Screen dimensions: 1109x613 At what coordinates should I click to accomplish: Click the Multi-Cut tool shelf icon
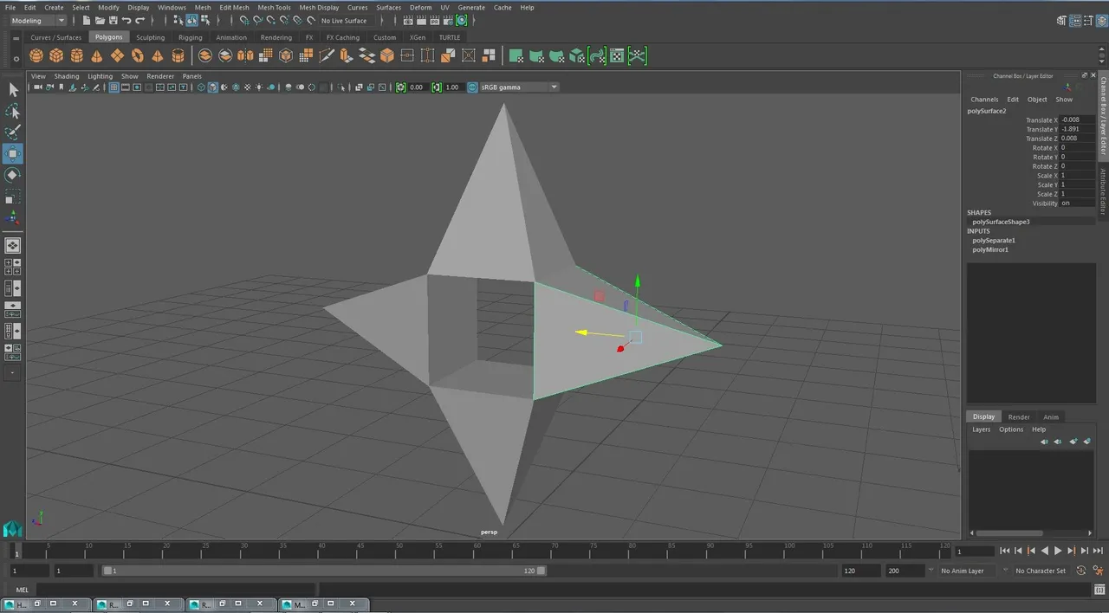coord(327,56)
